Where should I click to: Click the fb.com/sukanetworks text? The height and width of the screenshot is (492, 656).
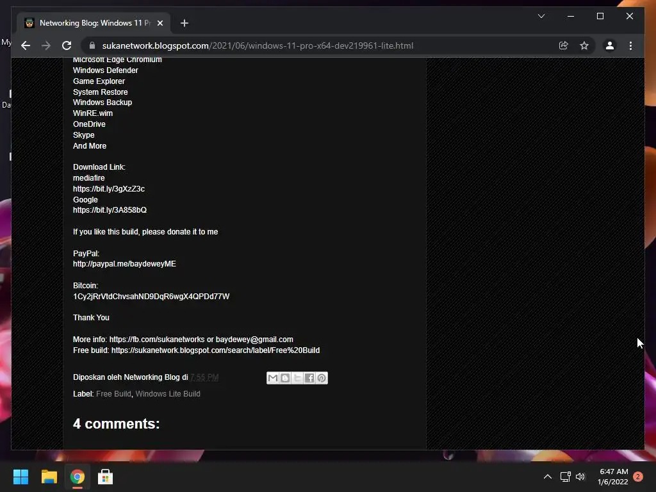[x=157, y=340]
